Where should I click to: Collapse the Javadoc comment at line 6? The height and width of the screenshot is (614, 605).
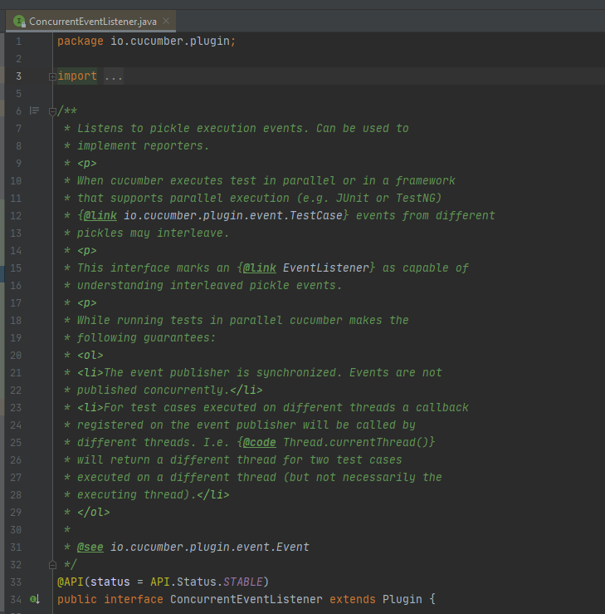coord(52,111)
